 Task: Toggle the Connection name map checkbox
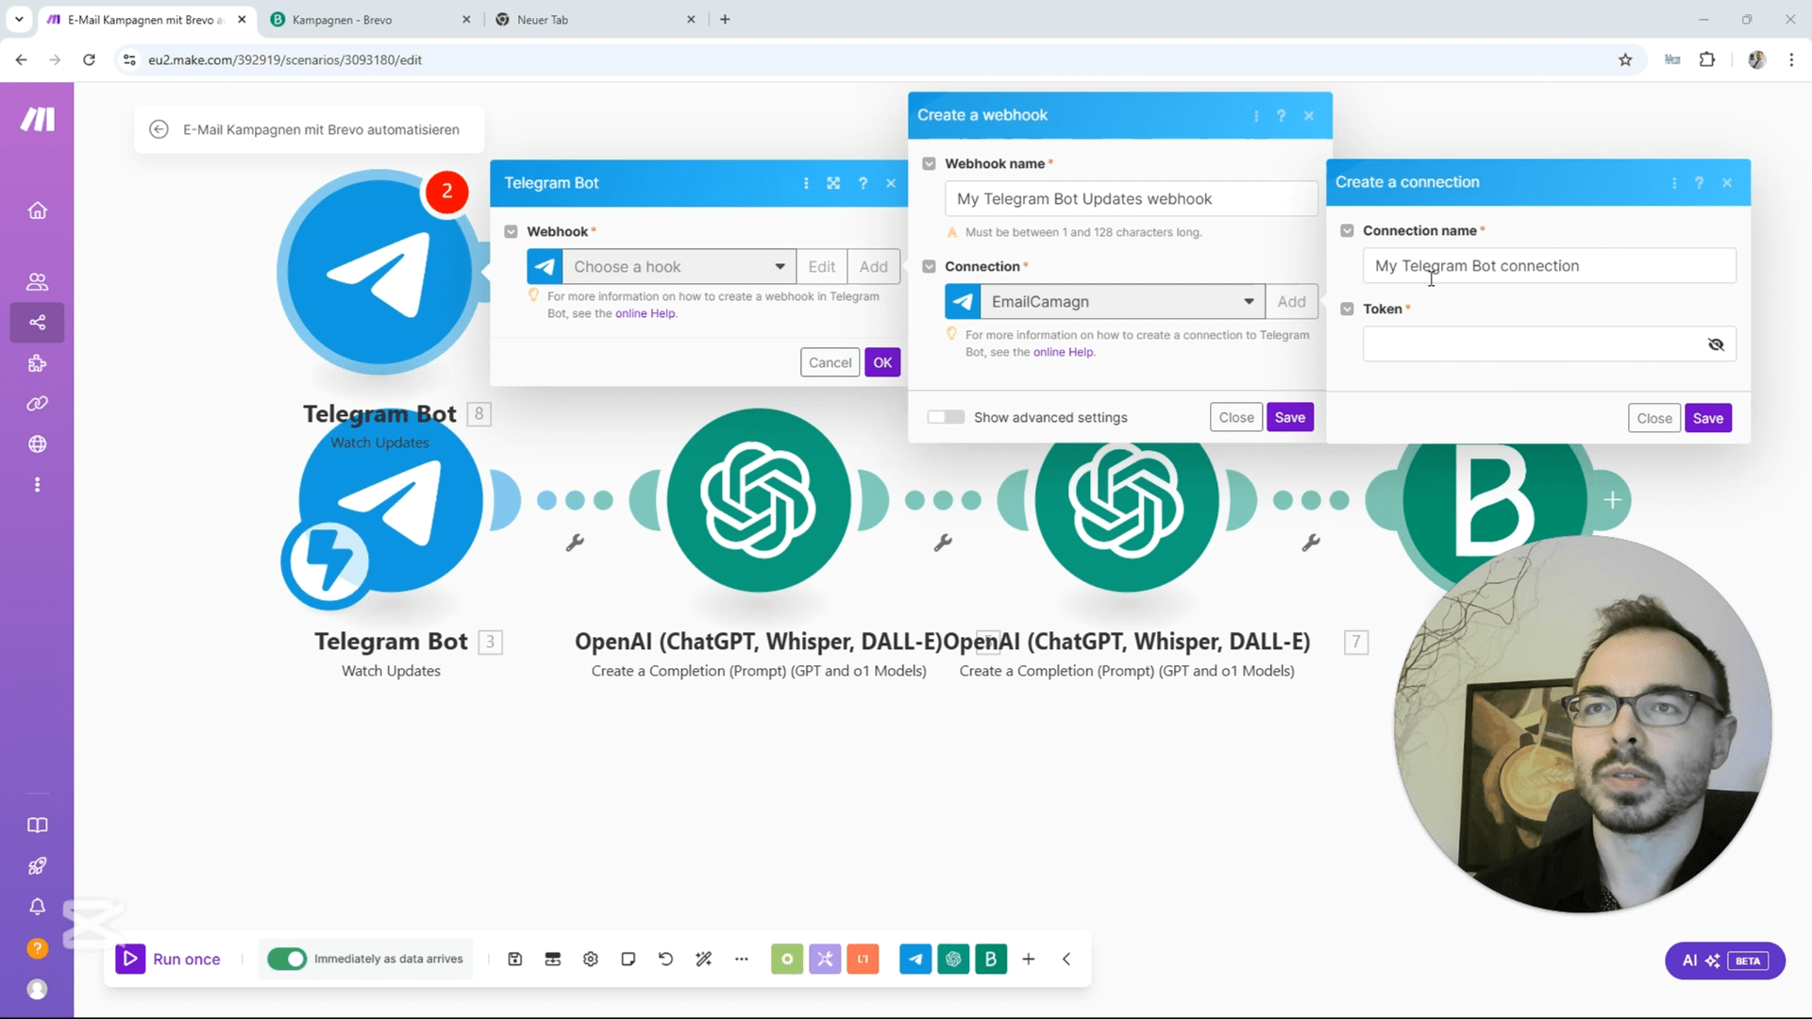[1347, 230]
